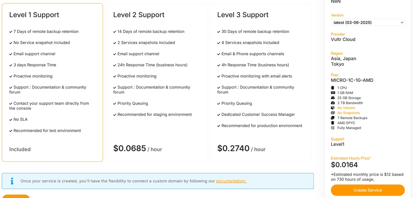This screenshot has width=413, height=198.
Task: Pick the Level 3 Support plan card
Action: [260, 82]
